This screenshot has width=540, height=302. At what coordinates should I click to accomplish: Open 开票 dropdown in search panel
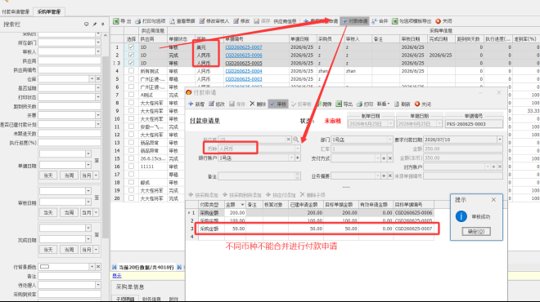(98, 115)
